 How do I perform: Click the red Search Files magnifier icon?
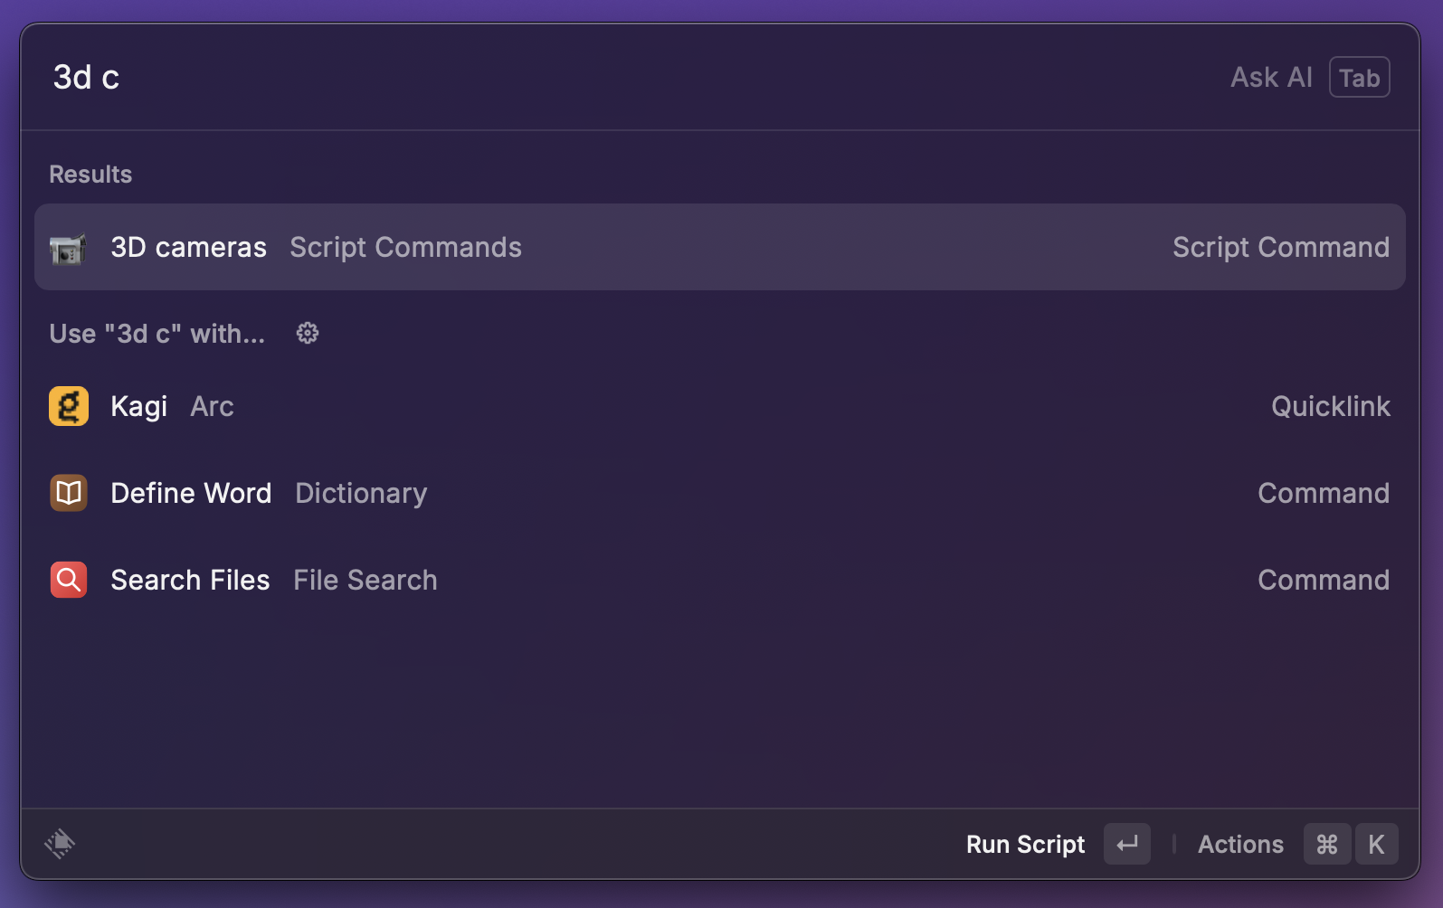click(69, 580)
